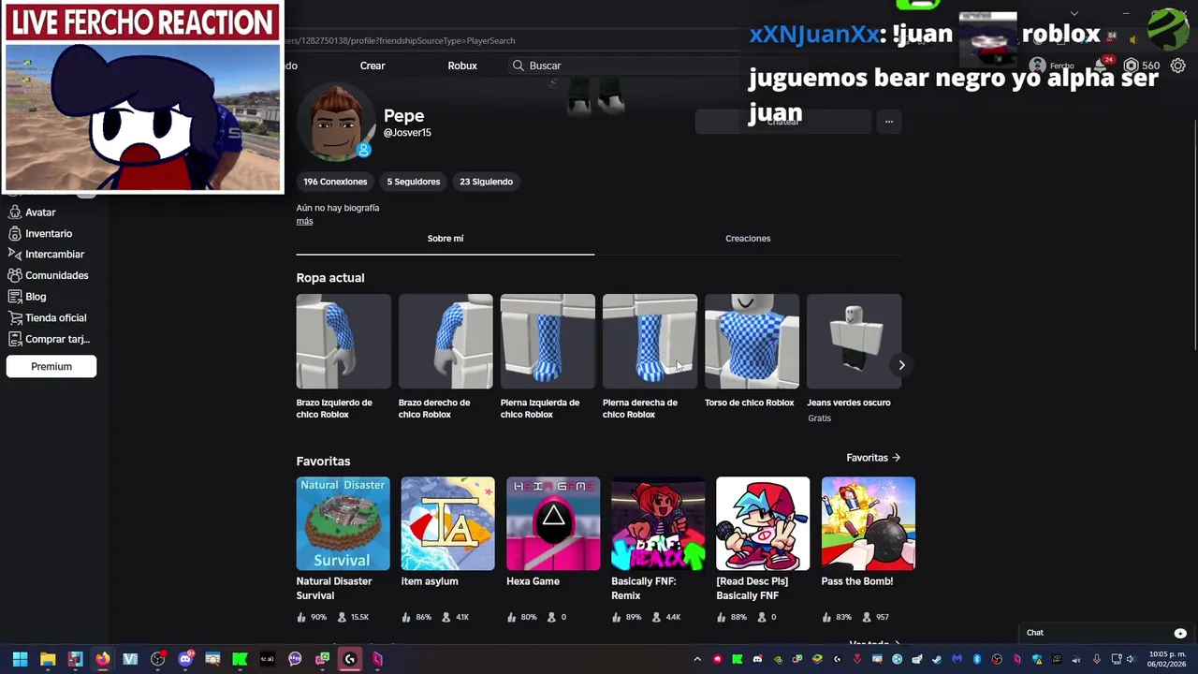Screen dimensions: 1198x674
Task: Open the volume speaker tray icon
Action: tap(1130, 659)
